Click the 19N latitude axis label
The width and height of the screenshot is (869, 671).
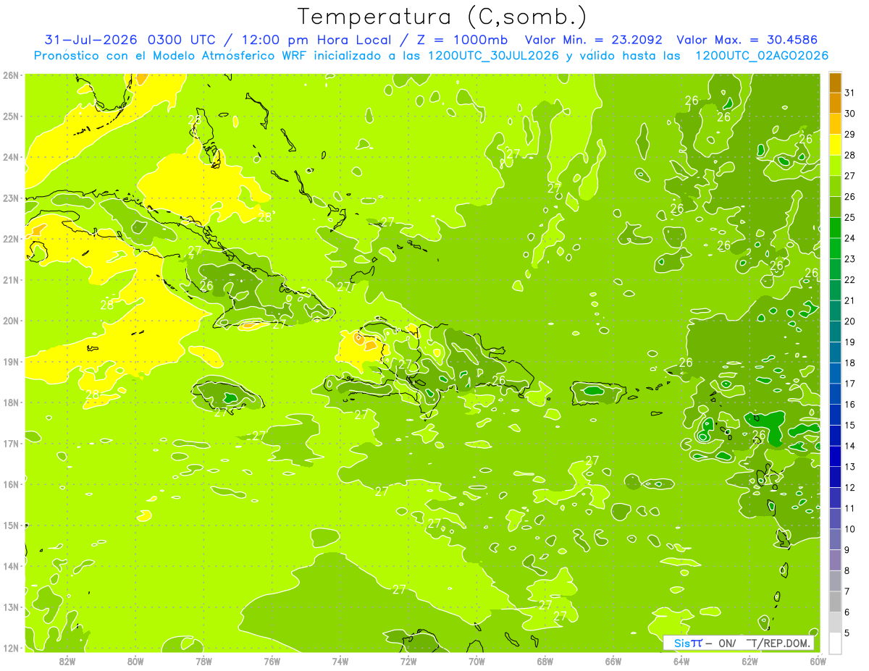pyautogui.click(x=11, y=362)
